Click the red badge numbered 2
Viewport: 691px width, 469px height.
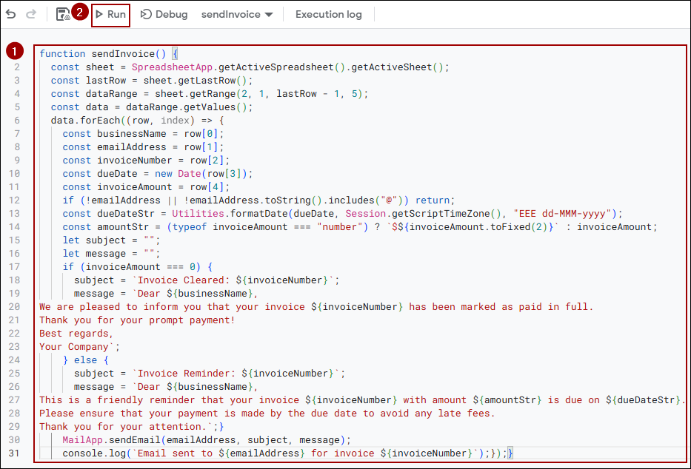(x=80, y=13)
